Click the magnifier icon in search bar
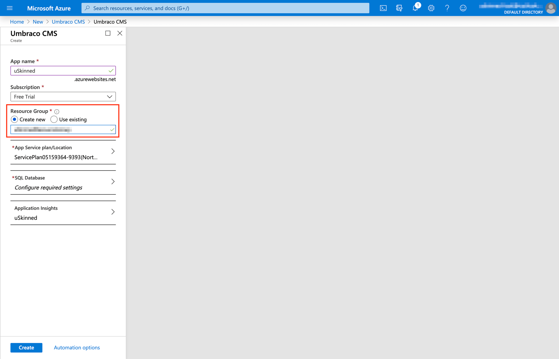Viewport: 559px width, 359px height. click(x=87, y=8)
